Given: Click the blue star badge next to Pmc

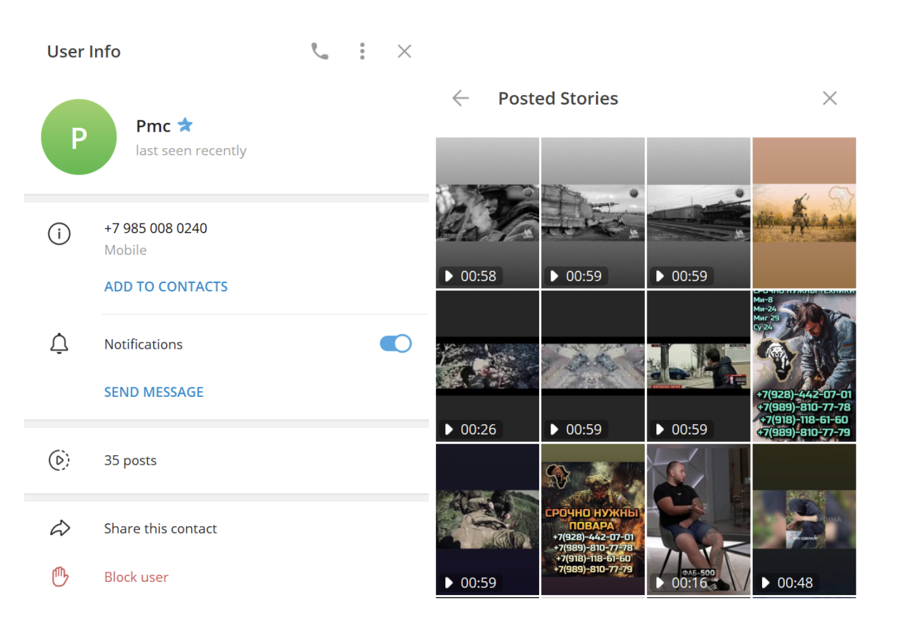Looking at the screenshot, I should click(185, 125).
